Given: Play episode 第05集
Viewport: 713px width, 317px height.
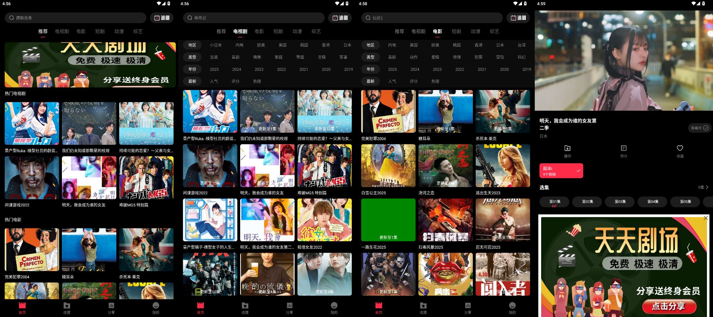Looking at the screenshot, I should coord(685,202).
